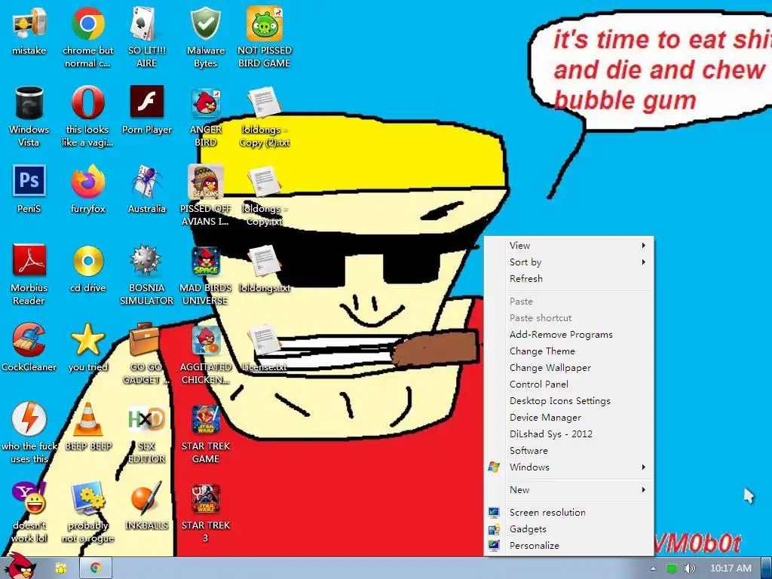
Task: Click the Show desktop strip
Action: pyautogui.click(x=767, y=568)
